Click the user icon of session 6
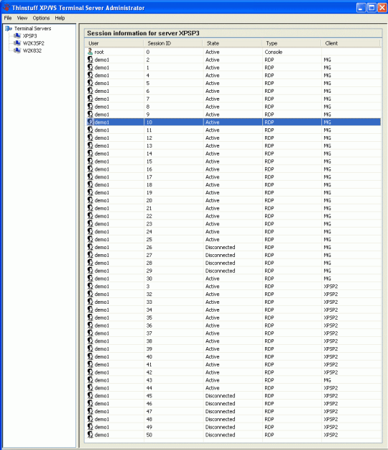This screenshot has height=450, width=388. tap(91, 91)
